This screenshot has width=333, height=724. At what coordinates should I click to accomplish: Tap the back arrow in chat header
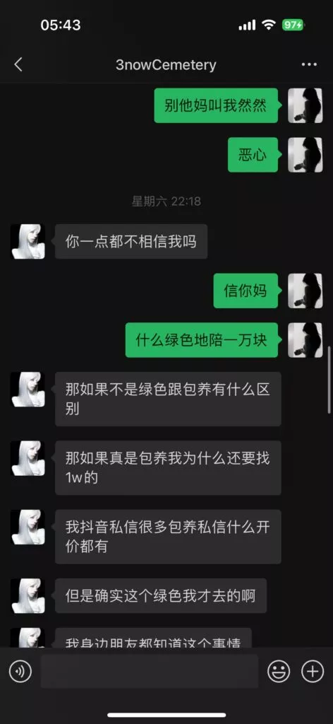click(x=18, y=65)
